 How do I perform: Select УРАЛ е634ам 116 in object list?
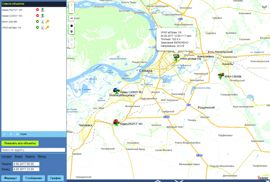click(12, 27)
